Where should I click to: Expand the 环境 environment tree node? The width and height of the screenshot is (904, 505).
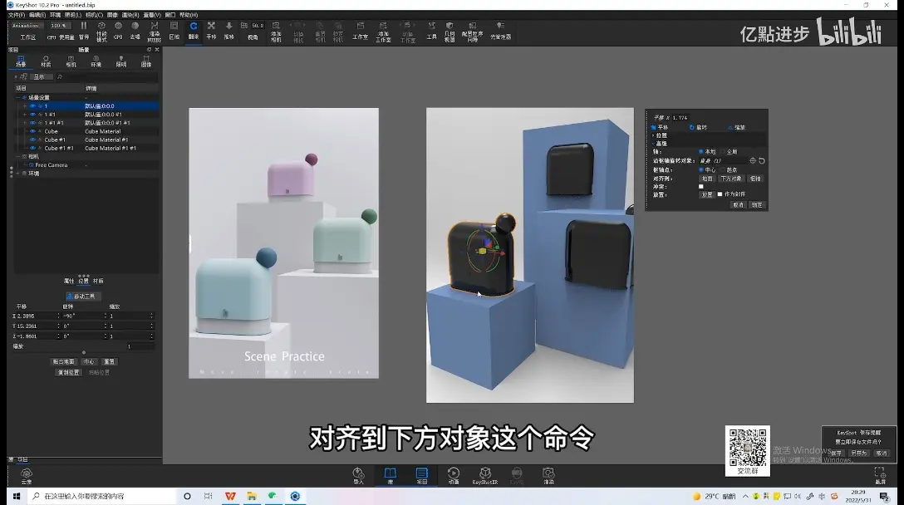point(18,174)
